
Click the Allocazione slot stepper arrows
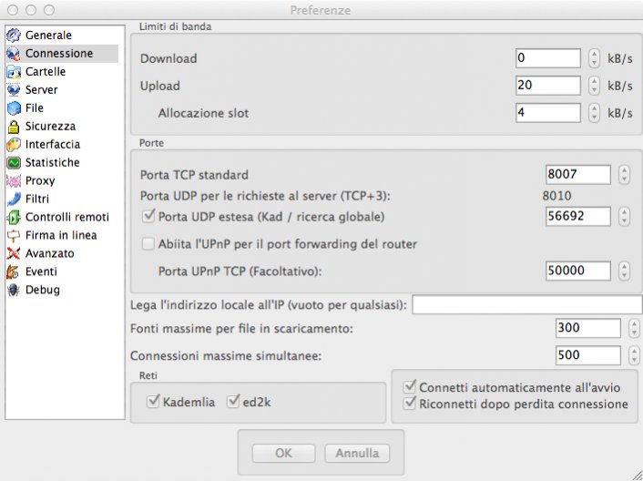click(x=594, y=113)
